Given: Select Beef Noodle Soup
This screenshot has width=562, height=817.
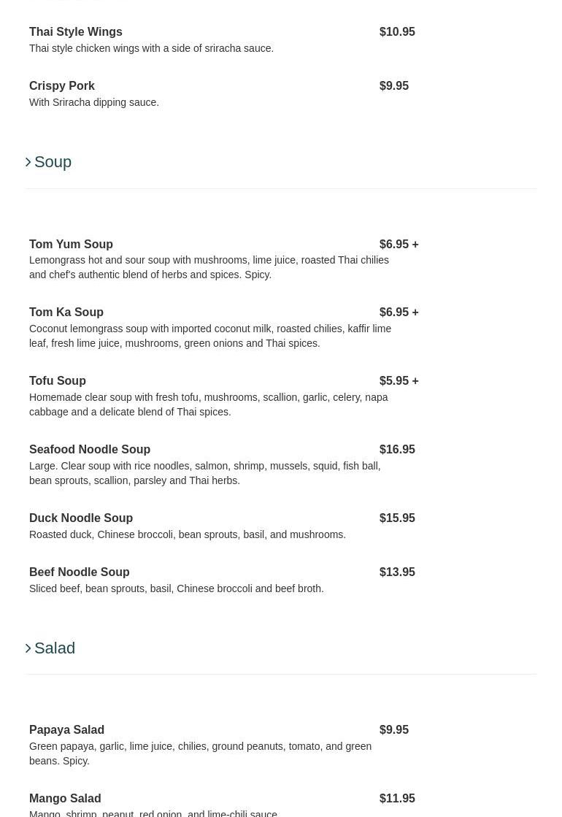Looking at the screenshot, I should 80,572.
